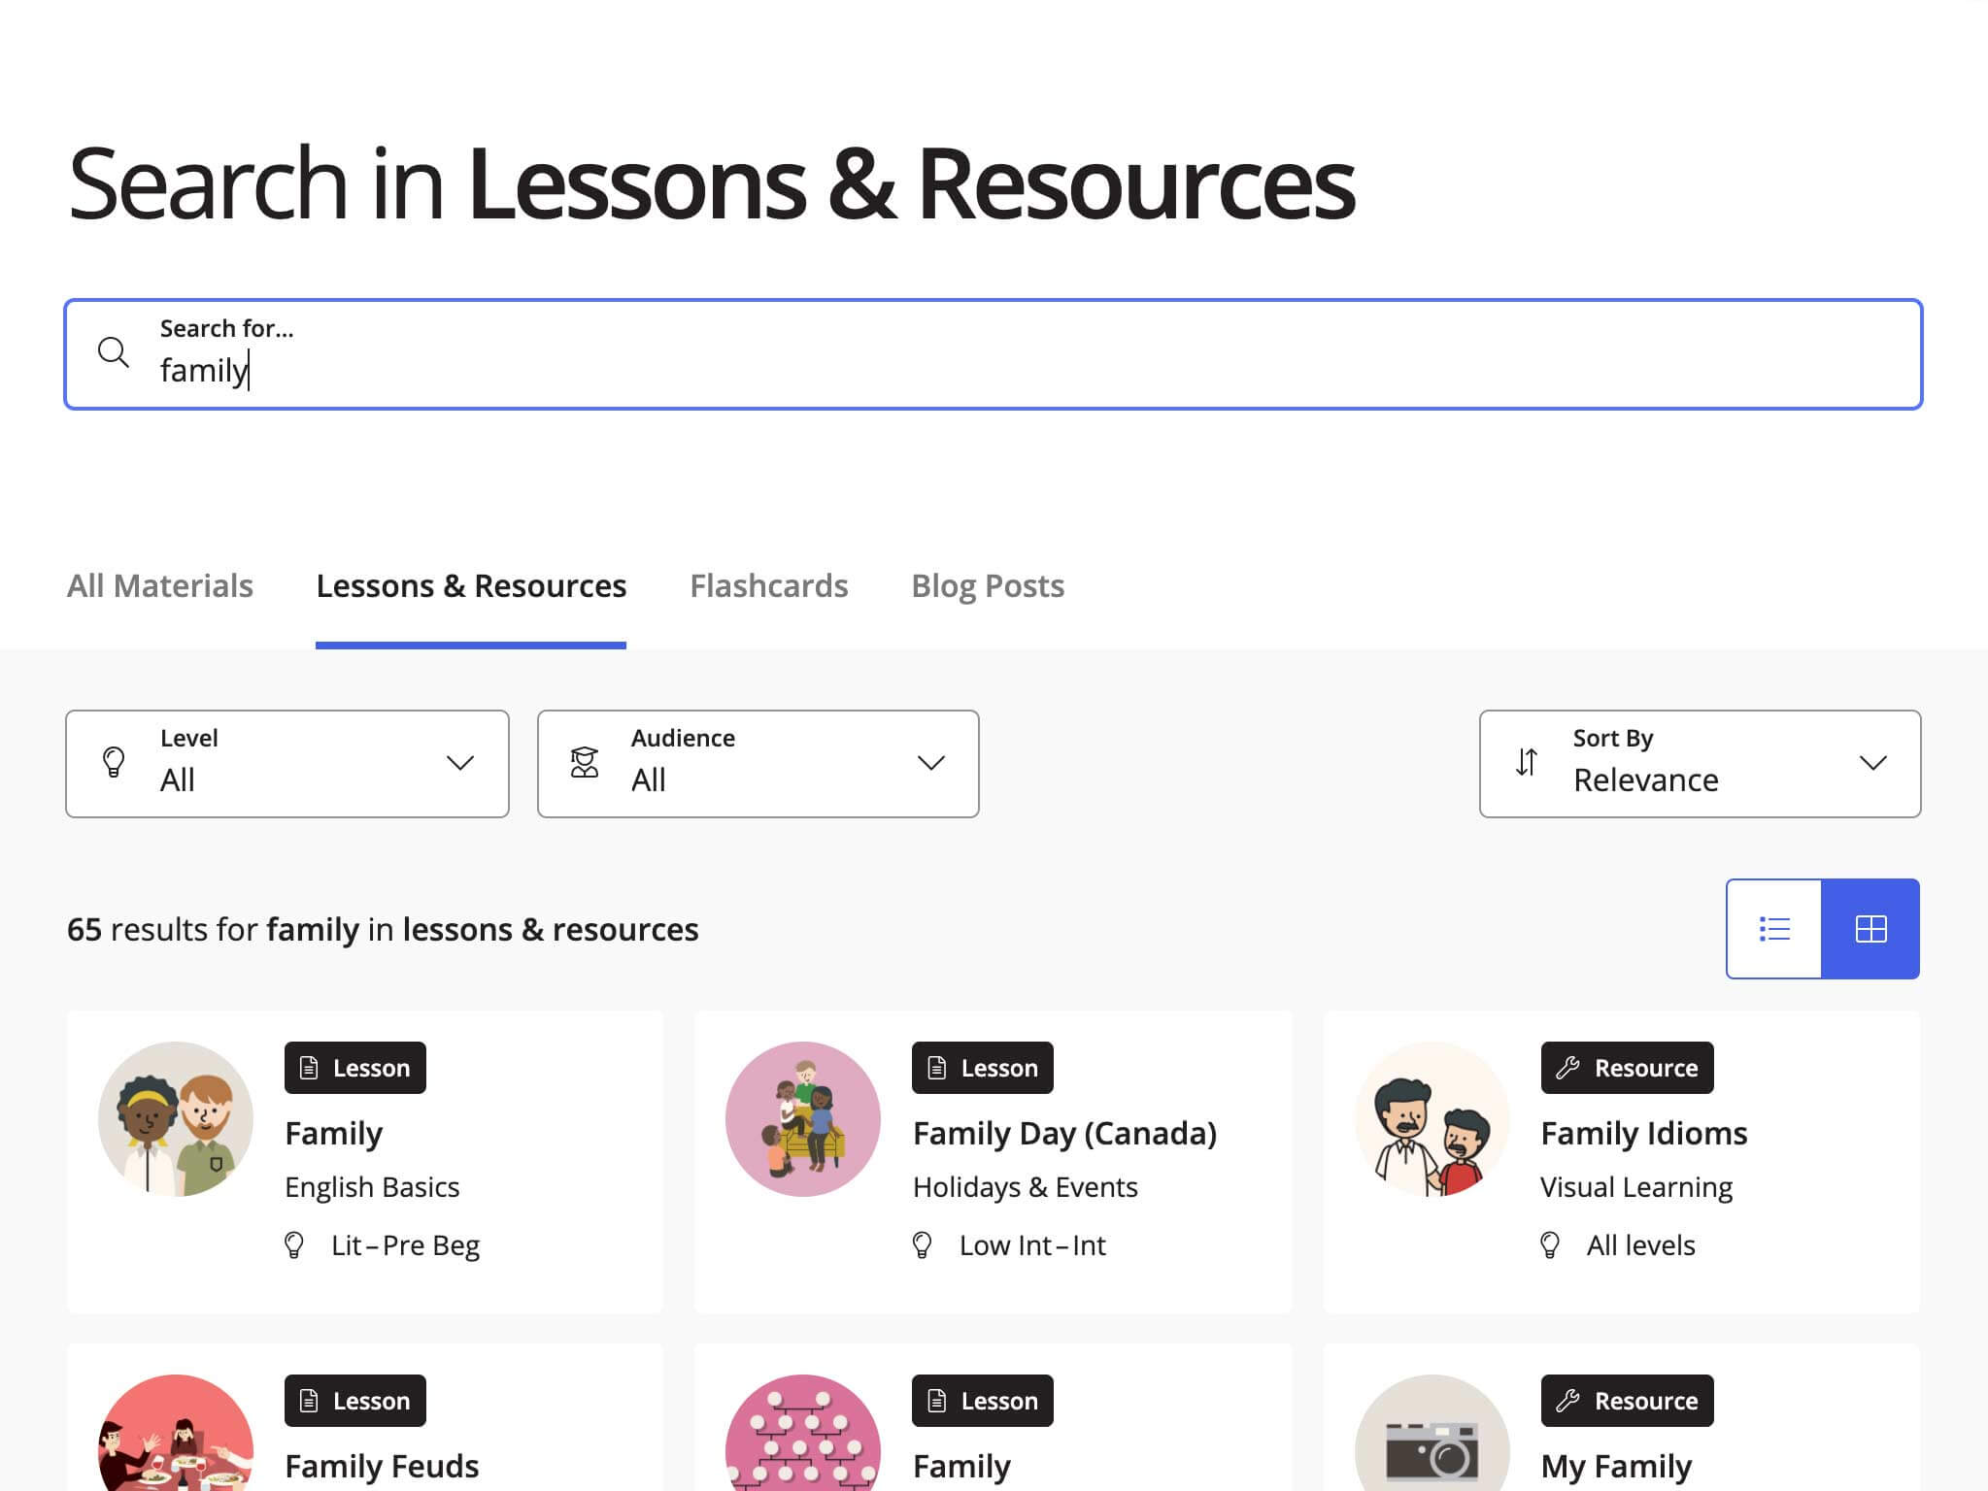Switch to the All Materials tab
Screen dimensions: 1988x1491
click(160, 586)
